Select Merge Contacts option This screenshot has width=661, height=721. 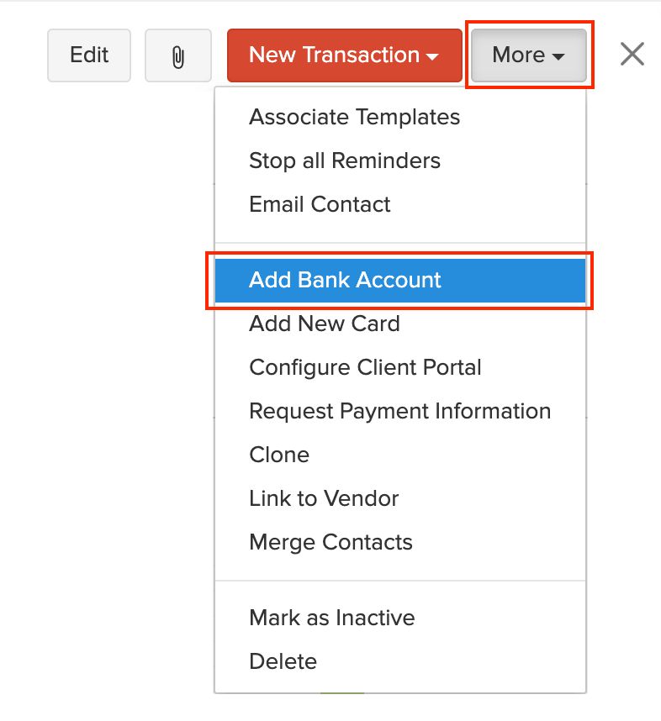pos(330,542)
